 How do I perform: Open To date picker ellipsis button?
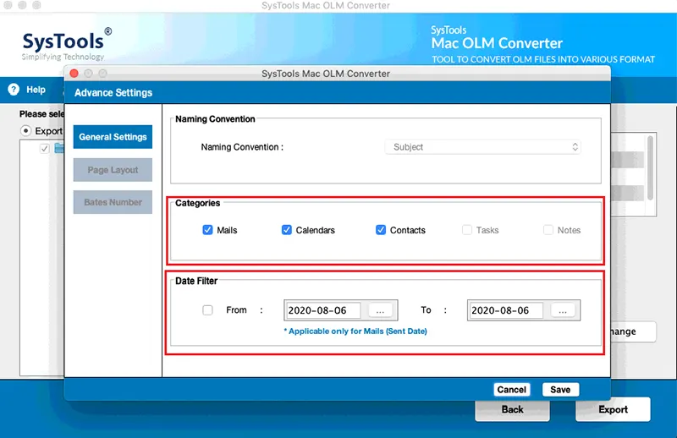[x=563, y=310]
